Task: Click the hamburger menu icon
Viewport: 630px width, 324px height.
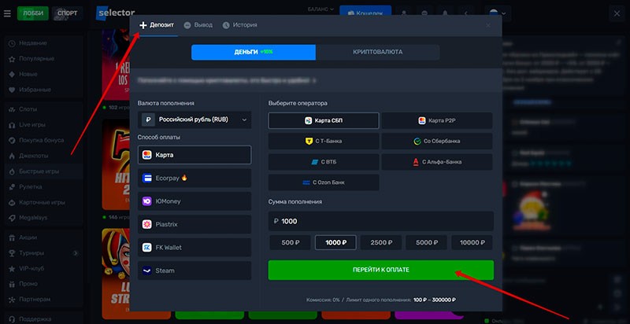Action: pyautogui.click(x=7, y=13)
